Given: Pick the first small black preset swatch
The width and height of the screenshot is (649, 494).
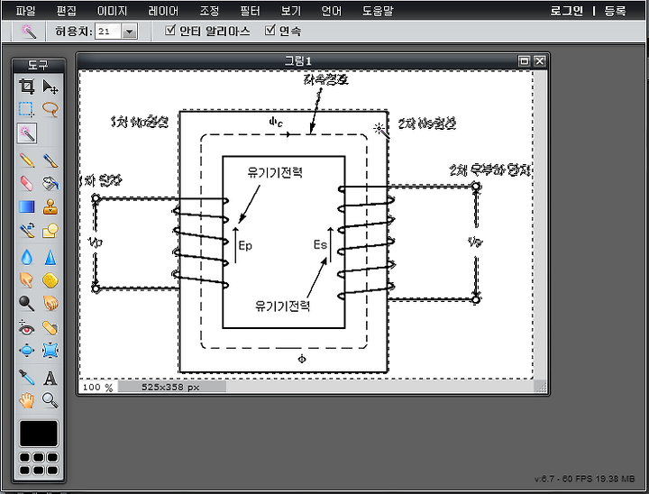Looking at the screenshot, I should tap(25, 457).
